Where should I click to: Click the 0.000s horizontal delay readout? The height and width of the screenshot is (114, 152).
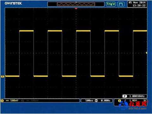coord(105,100)
